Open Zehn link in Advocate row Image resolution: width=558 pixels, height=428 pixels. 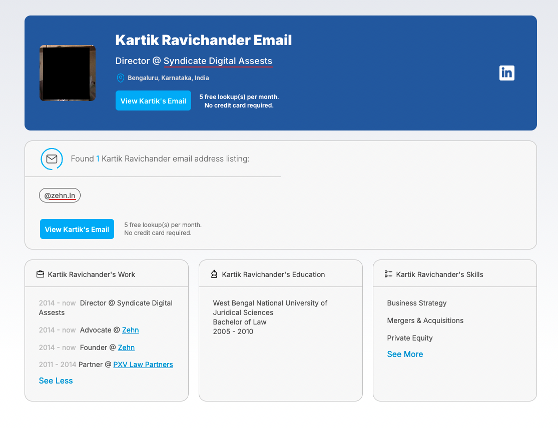tap(130, 330)
